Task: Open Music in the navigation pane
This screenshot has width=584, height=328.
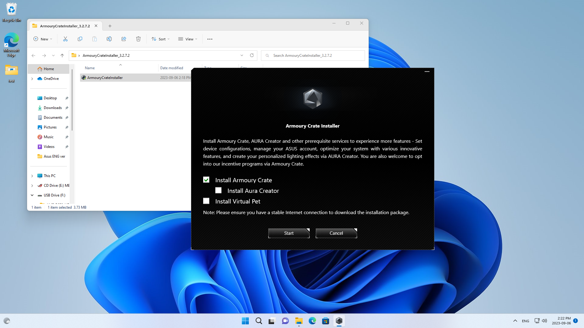Action: 48,137
